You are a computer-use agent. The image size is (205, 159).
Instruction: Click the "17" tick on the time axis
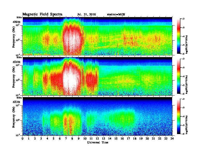129,139
